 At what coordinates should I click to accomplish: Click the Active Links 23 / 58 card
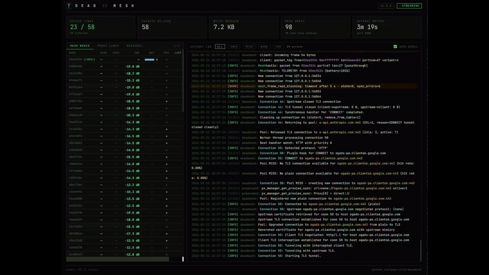[x=100, y=27]
